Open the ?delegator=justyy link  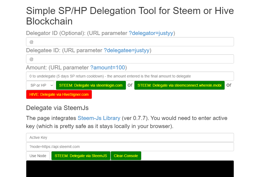tap(151, 33)
